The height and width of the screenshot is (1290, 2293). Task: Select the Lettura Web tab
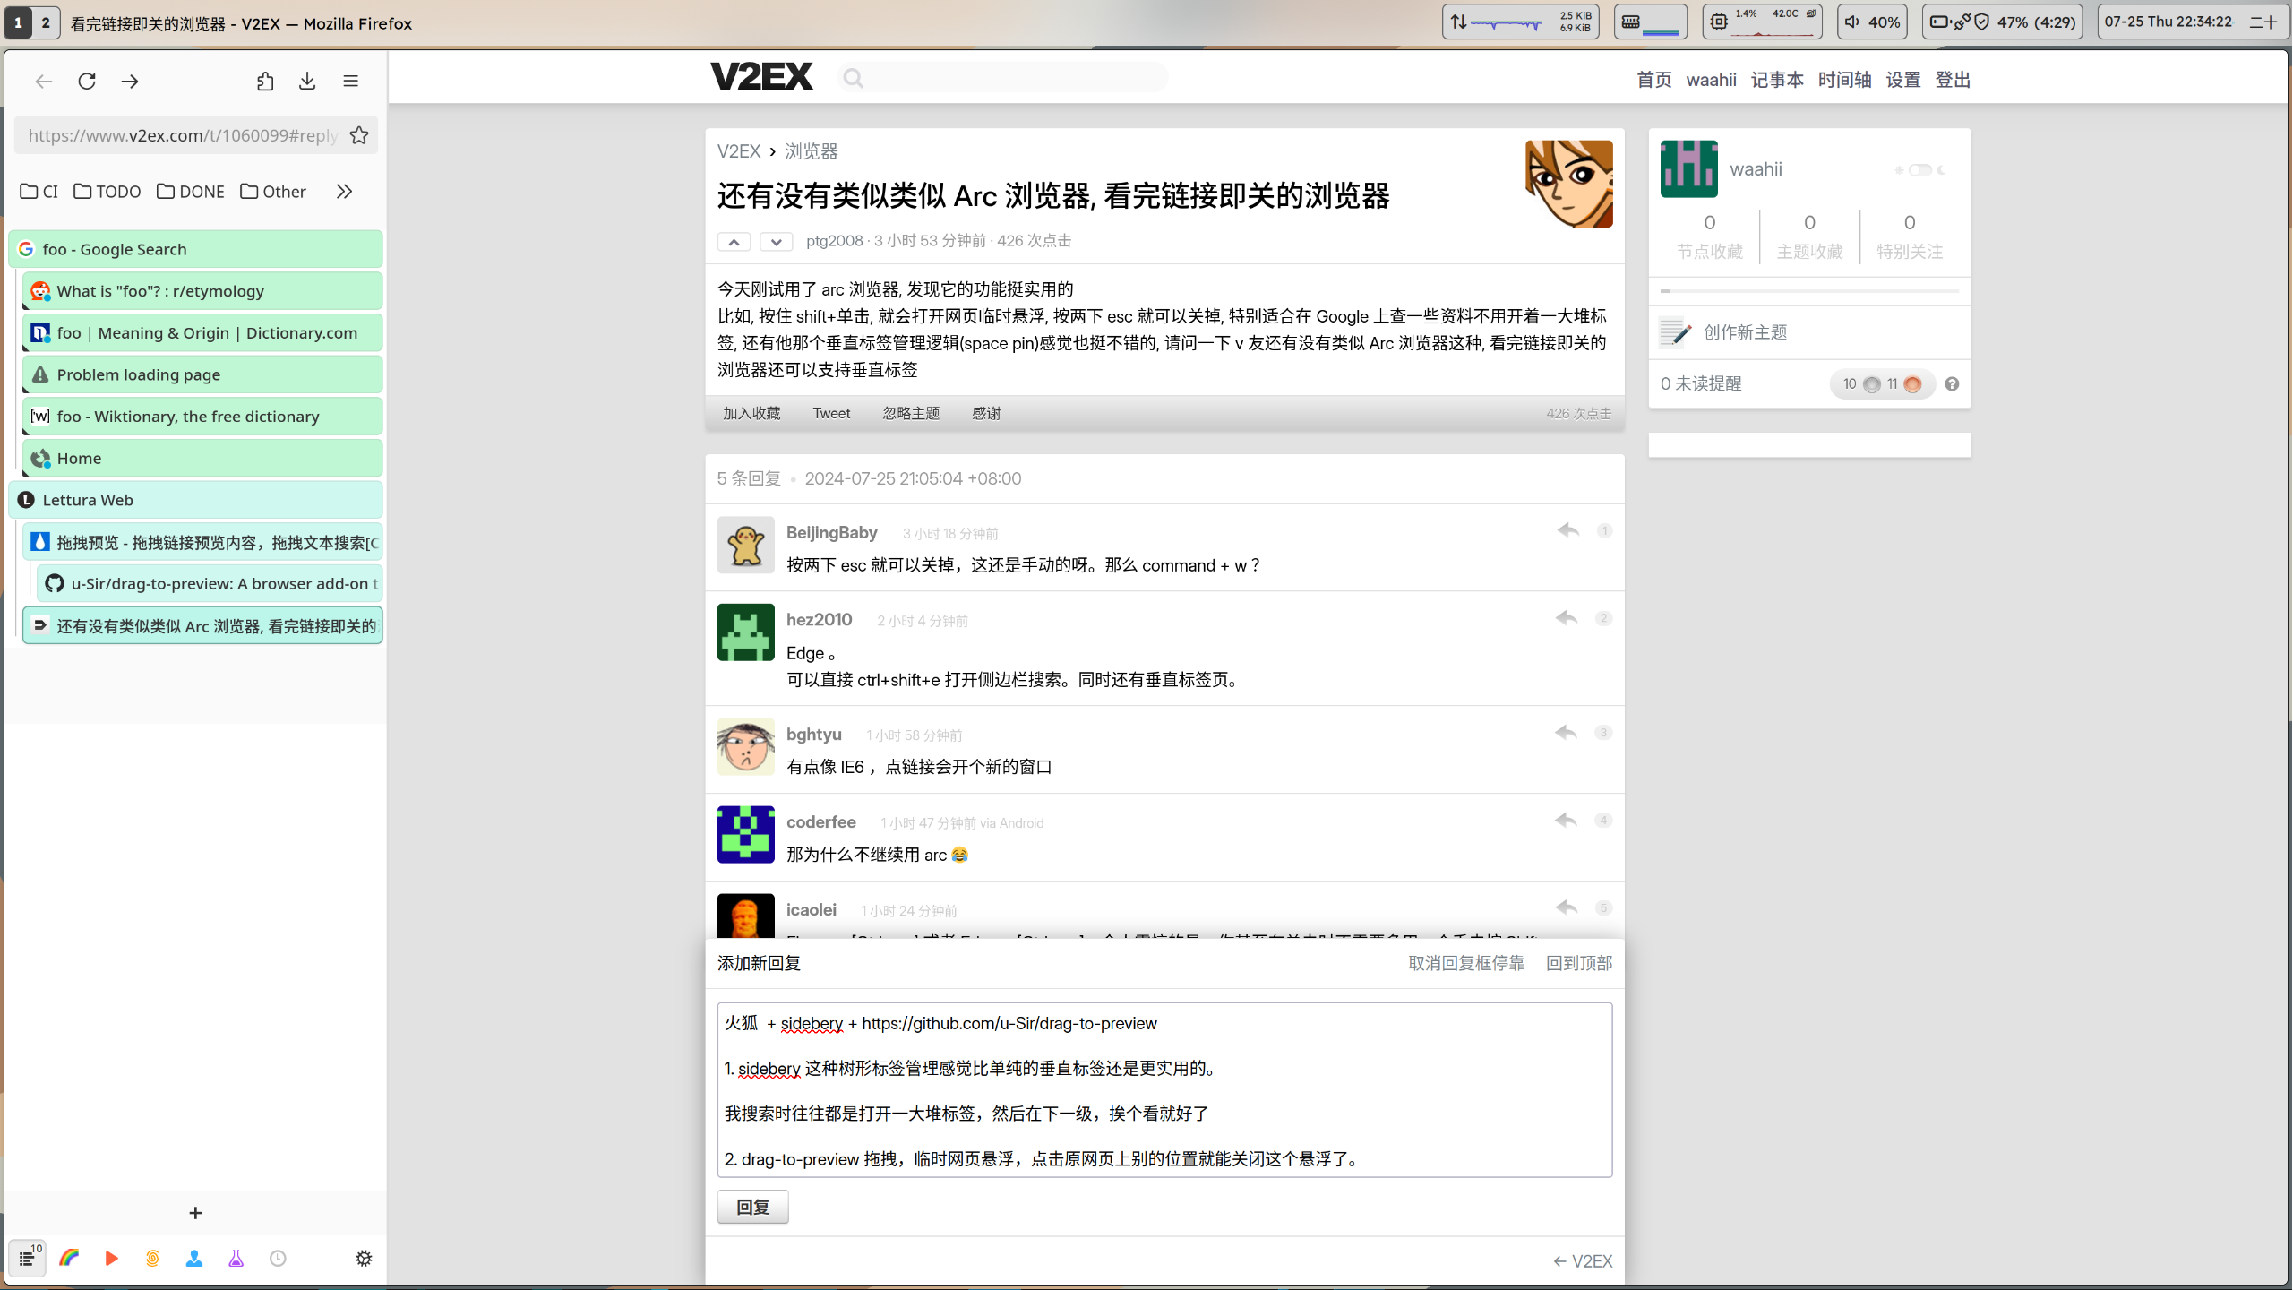(x=196, y=500)
